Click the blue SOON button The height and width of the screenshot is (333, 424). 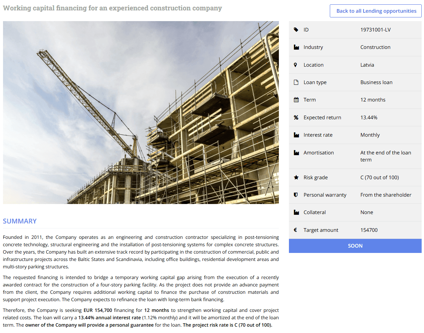355,246
